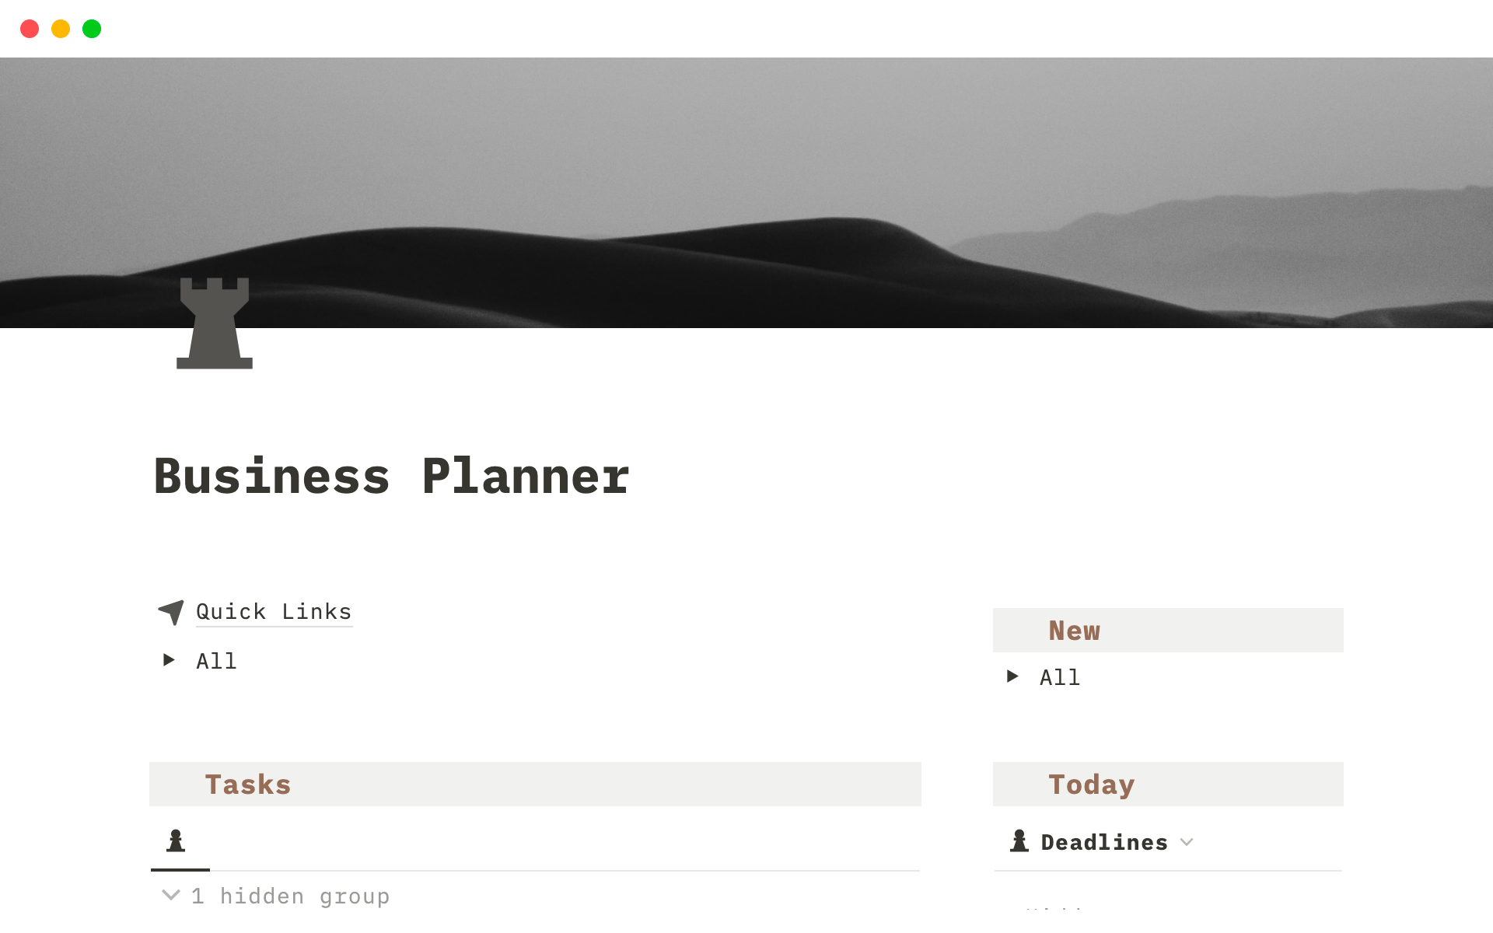
Task: Click the paper plane Quick Links icon
Action: click(x=171, y=612)
